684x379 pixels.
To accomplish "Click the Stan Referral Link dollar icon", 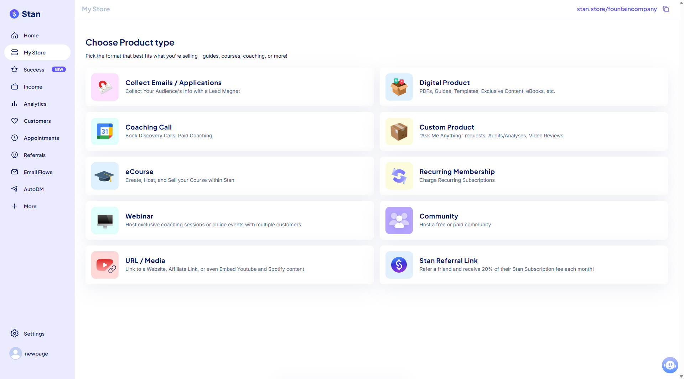I will click(399, 265).
